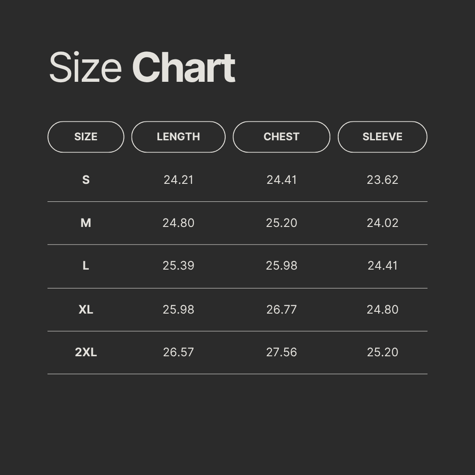The width and height of the screenshot is (475, 475).
Task: Click length value 26.57 for size 2XL
Action: (x=178, y=352)
